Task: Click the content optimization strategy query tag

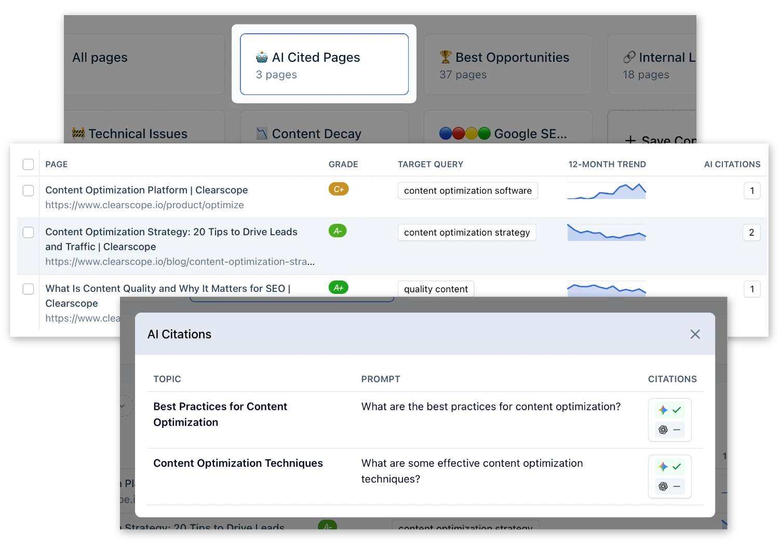Action: 467,232
